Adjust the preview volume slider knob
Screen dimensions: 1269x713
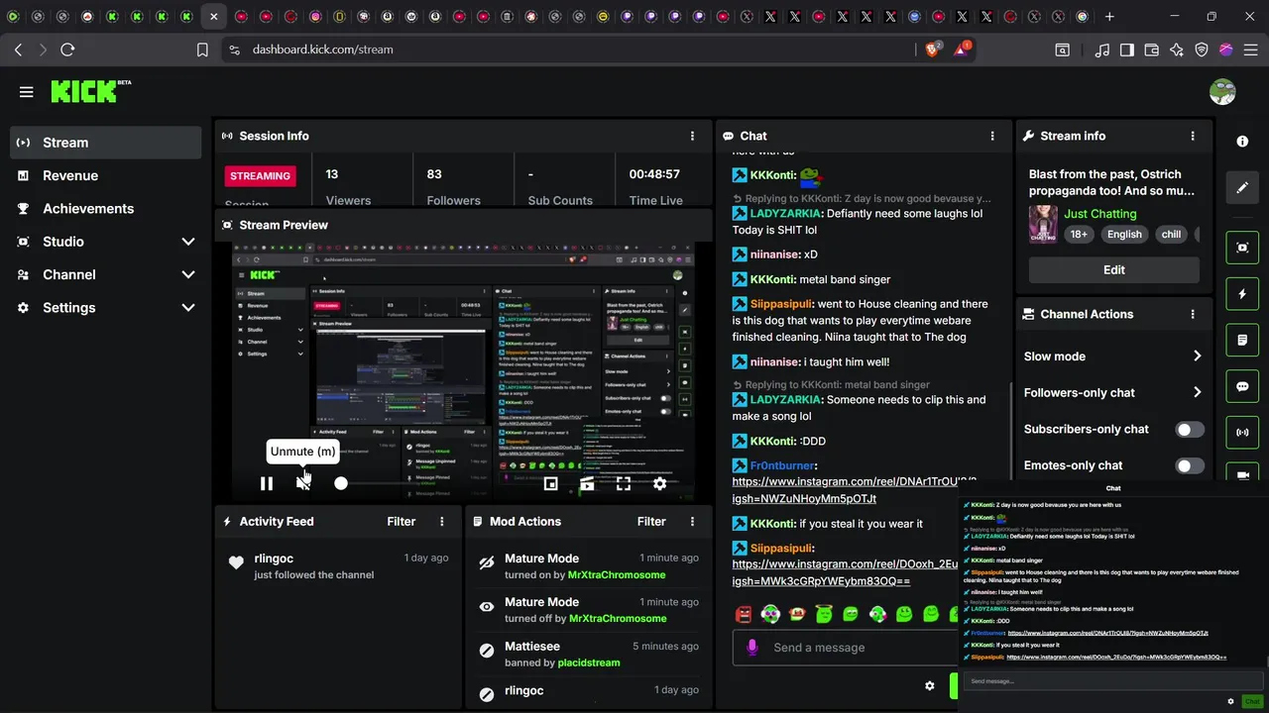click(341, 483)
